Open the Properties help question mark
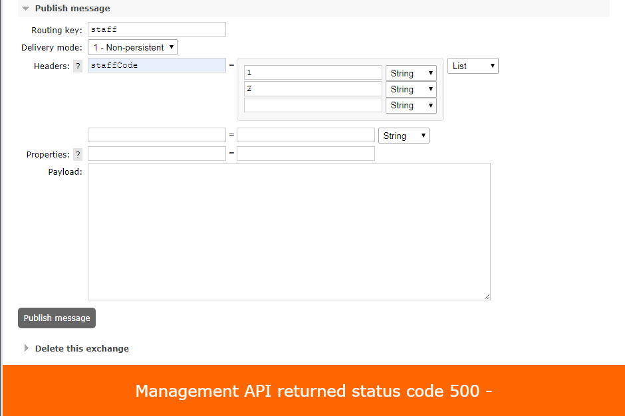Screen dimensions: 625x416 pyautogui.click(x=78, y=155)
